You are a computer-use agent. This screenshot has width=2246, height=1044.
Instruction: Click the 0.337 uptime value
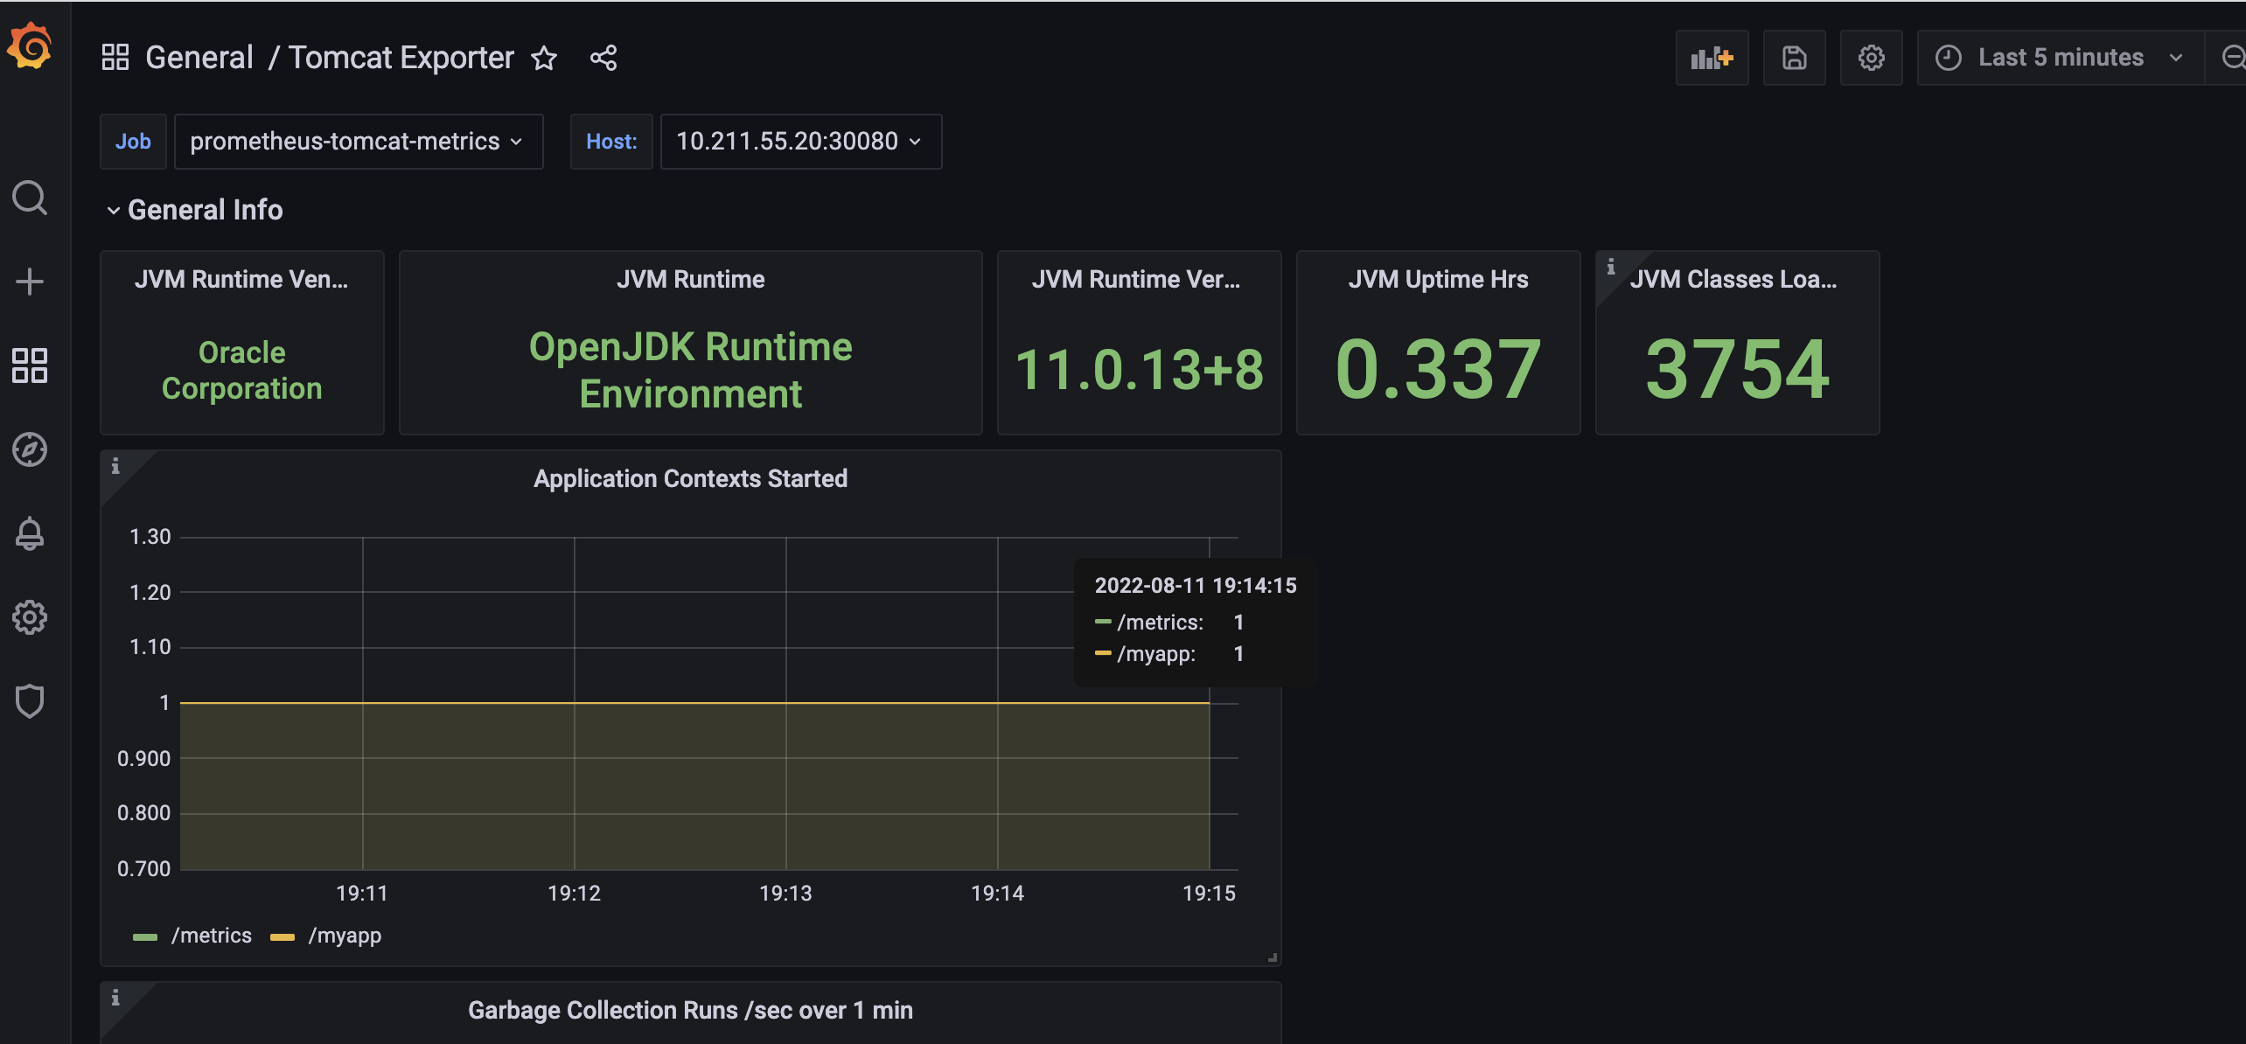coord(1438,369)
